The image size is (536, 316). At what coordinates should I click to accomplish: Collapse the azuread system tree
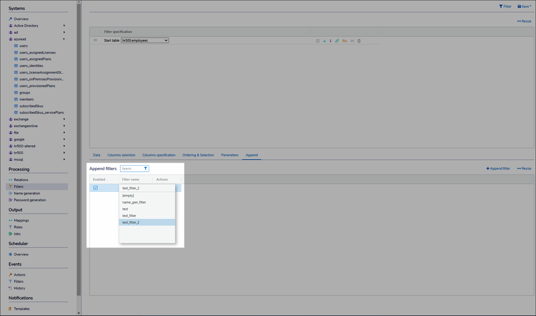(x=64, y=39)
